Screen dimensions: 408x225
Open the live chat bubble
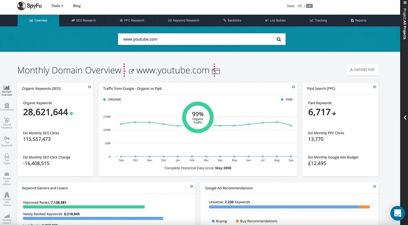coord(398,213)
